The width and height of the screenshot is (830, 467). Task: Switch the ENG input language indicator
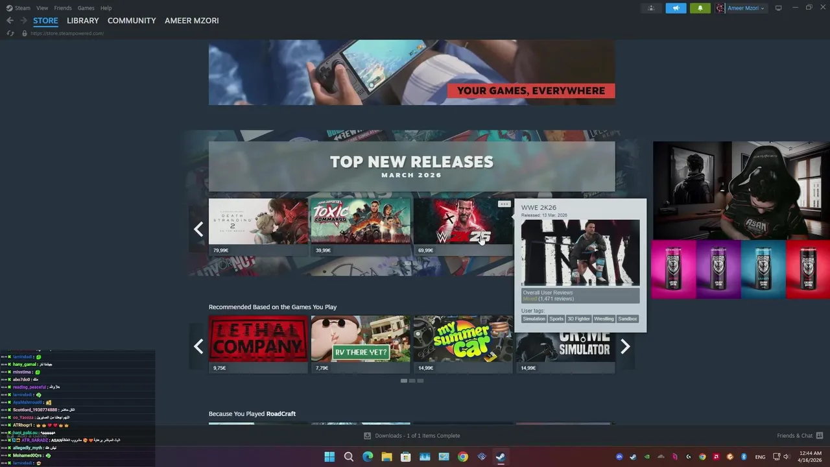pyautogui.click(x=760, y=457)
